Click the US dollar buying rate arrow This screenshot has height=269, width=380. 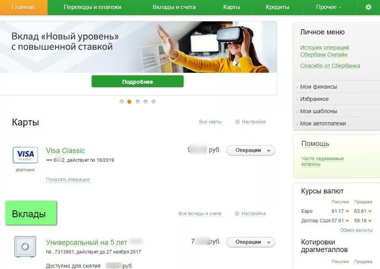click(347, 221)
